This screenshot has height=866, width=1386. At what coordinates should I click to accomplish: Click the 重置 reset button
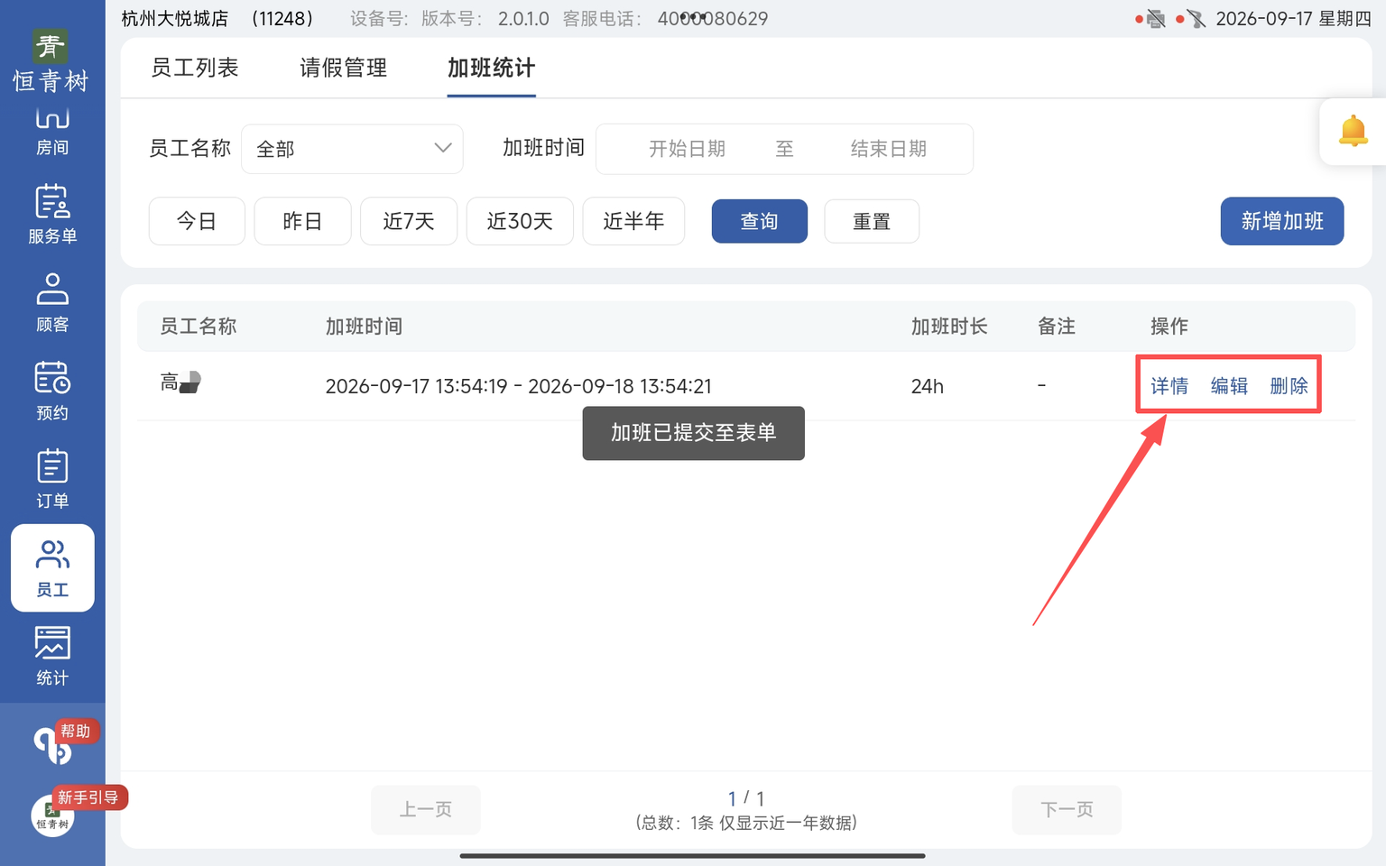[872, 221]
